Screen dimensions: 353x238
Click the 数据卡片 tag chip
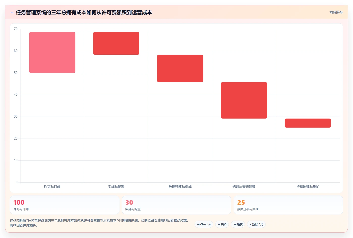click(256, 224)
